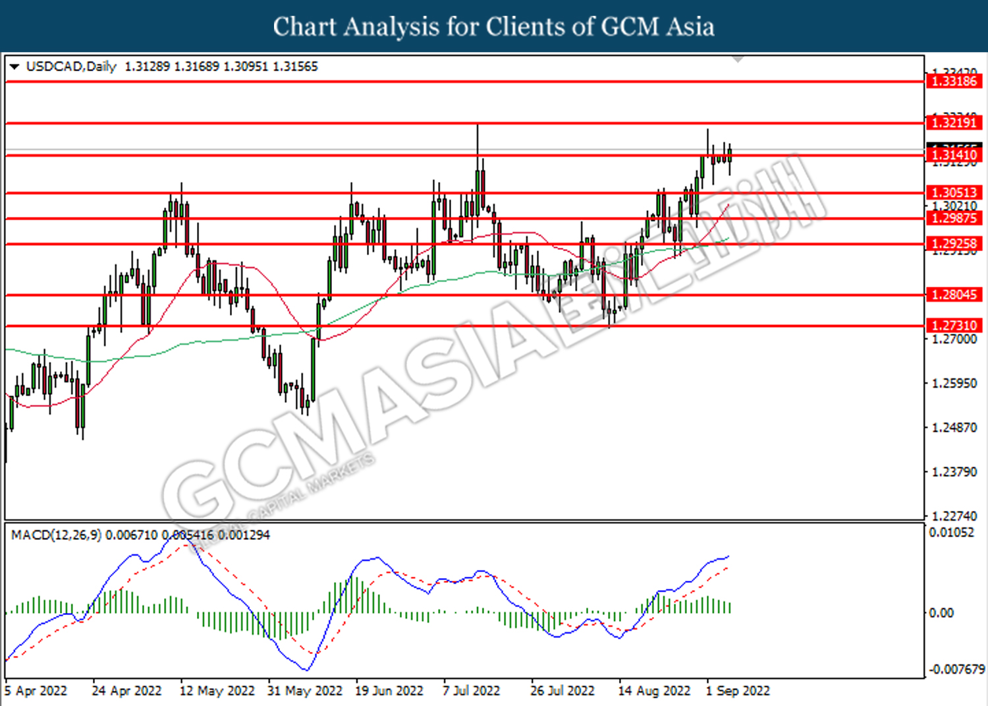Click the 26 Jul 2022 date marker

(562, 691)
